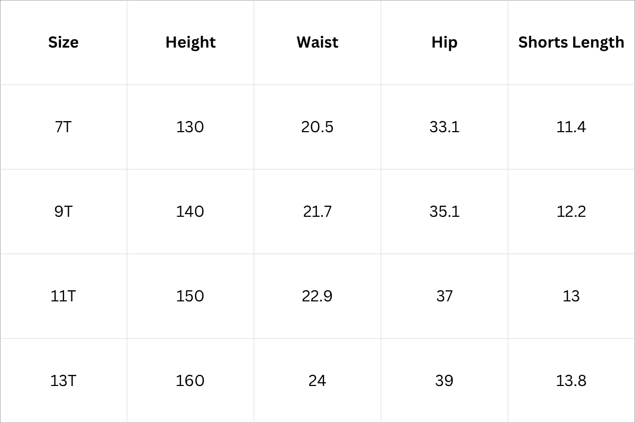Click the height value 130
Image resolution: width=635 pixels, height=423 pixels.
click(x=190, y=127)
